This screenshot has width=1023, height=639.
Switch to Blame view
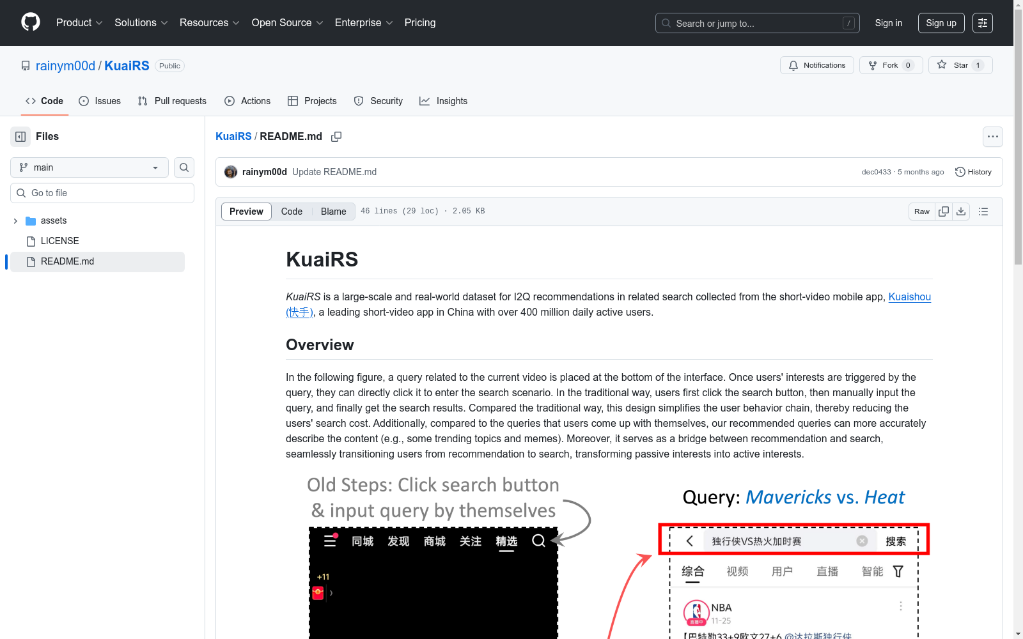(x=333, y=212)
